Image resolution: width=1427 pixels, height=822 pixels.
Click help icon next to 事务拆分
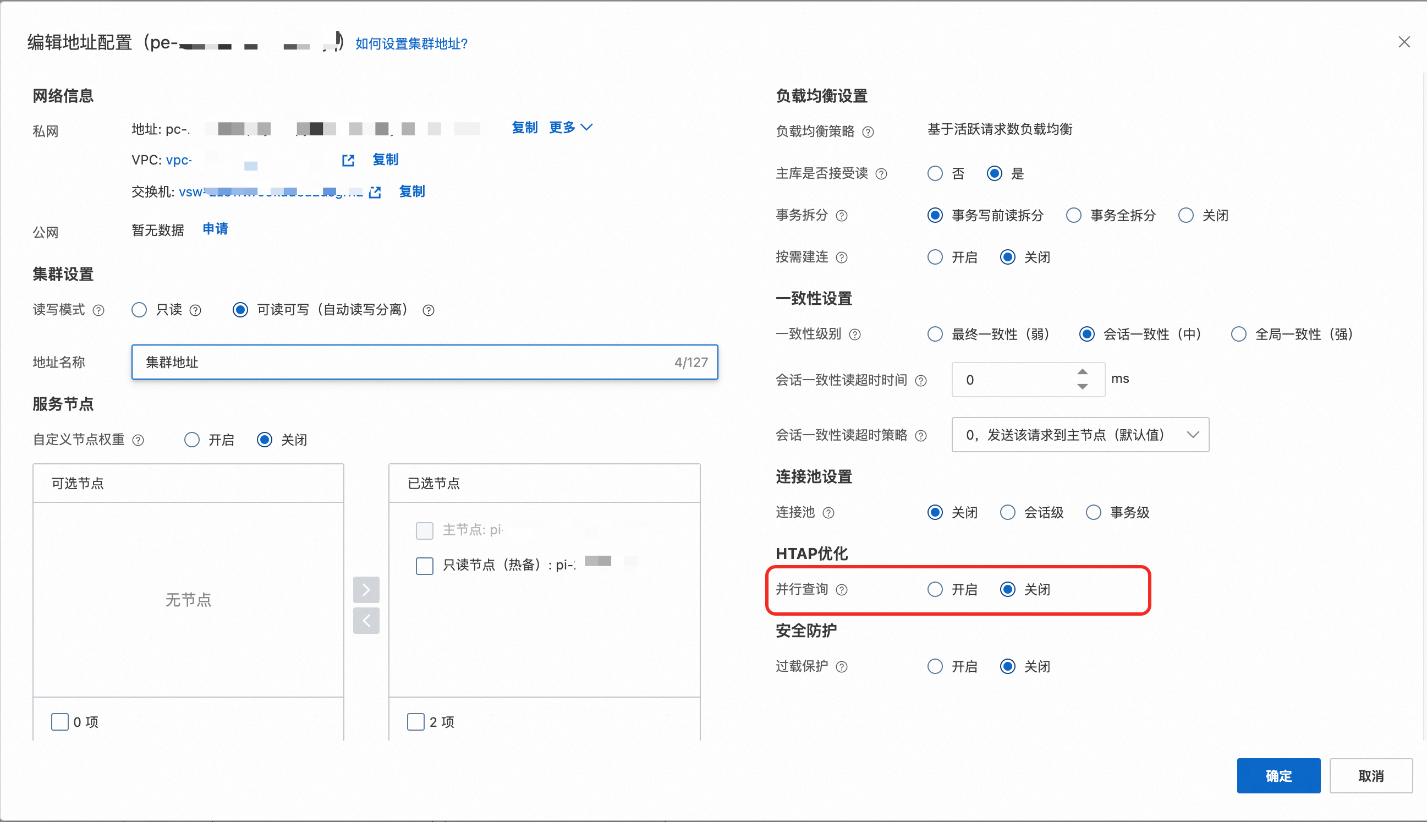[x=842, y=216]
